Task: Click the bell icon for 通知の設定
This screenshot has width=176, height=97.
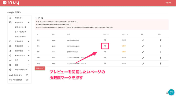Action: (10, 51)
